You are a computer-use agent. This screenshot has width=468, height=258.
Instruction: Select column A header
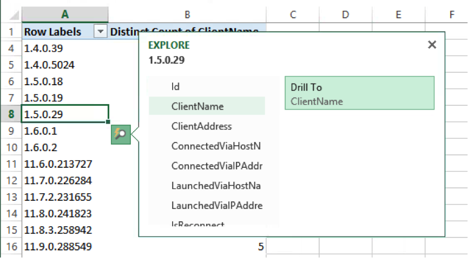click(x=65, y=15)
